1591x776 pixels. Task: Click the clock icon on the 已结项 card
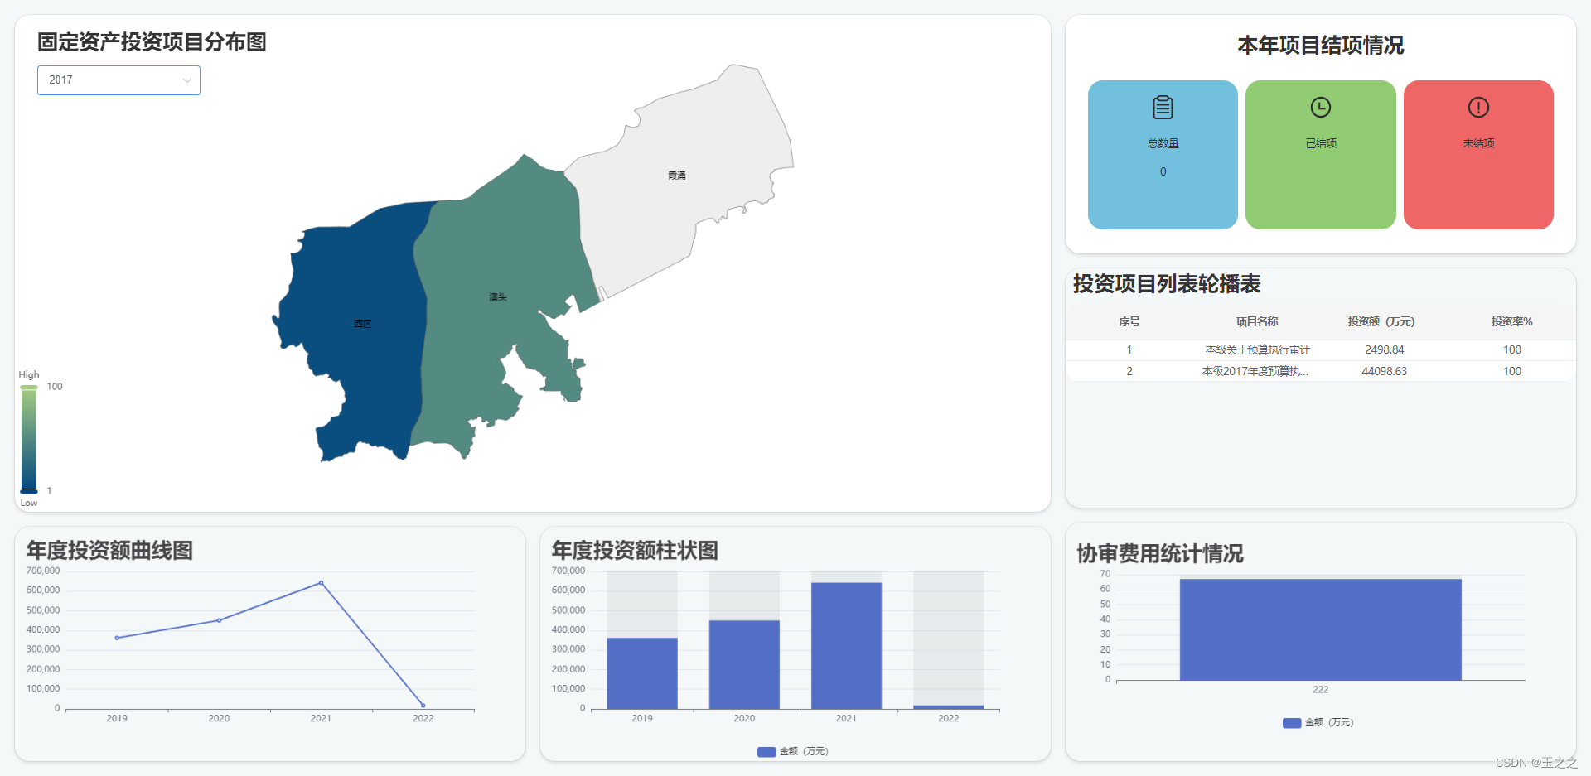[1320, 107]
